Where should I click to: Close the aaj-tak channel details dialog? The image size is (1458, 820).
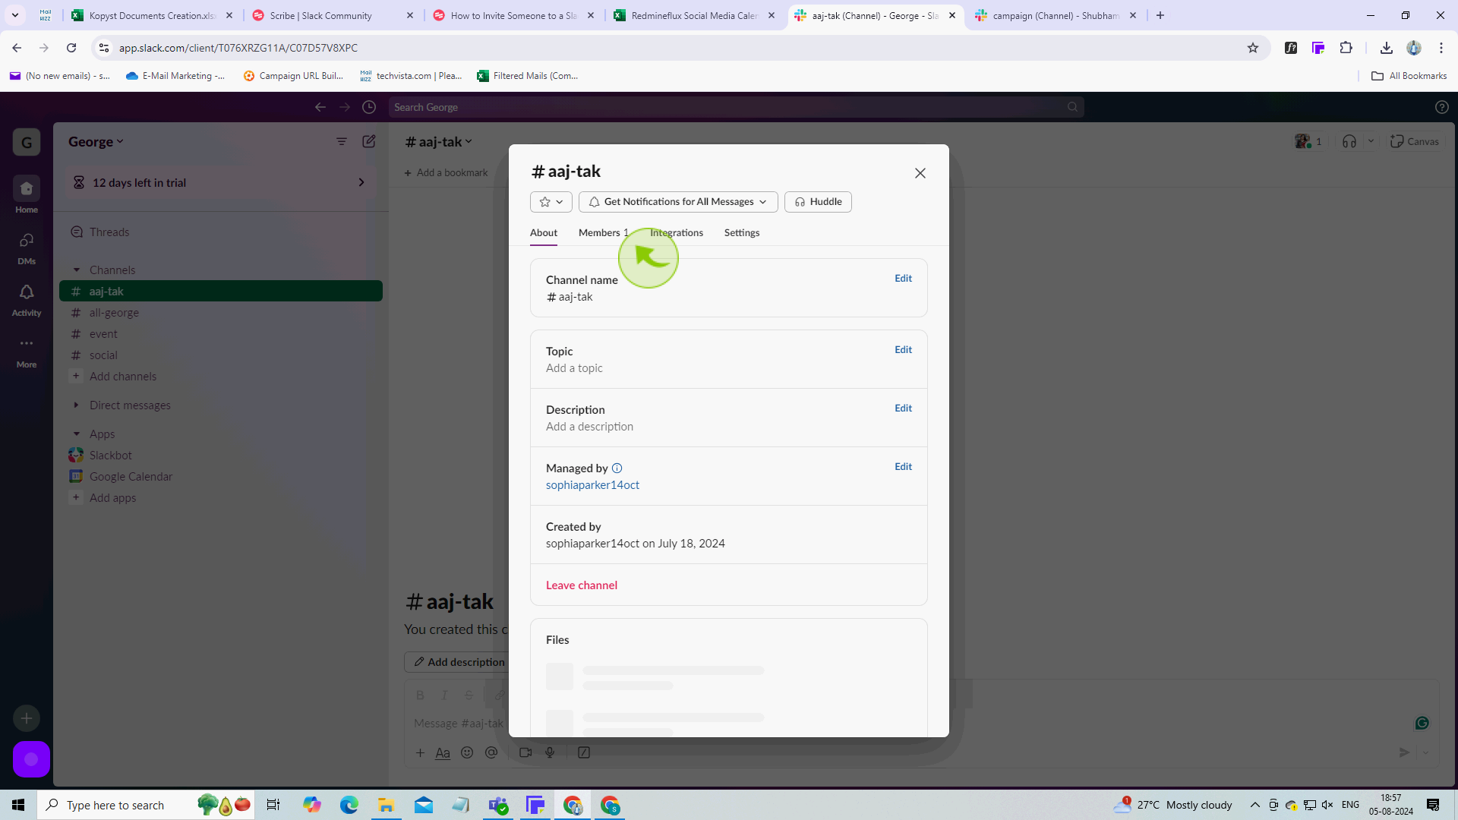point(920,173)
